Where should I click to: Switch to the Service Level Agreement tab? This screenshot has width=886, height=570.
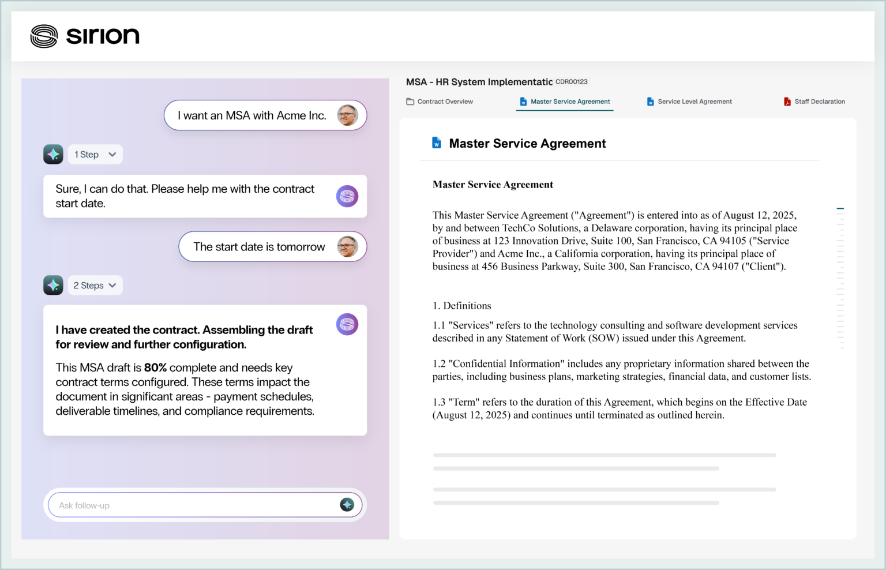[689, 102]
